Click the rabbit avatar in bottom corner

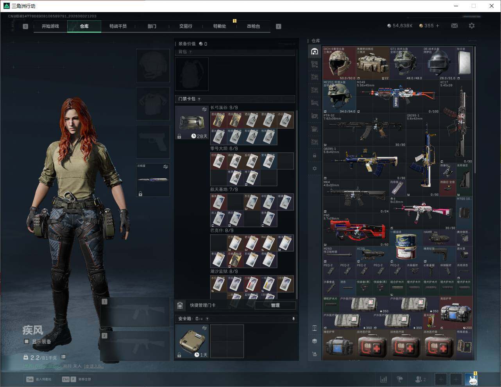tap(471, 379)
